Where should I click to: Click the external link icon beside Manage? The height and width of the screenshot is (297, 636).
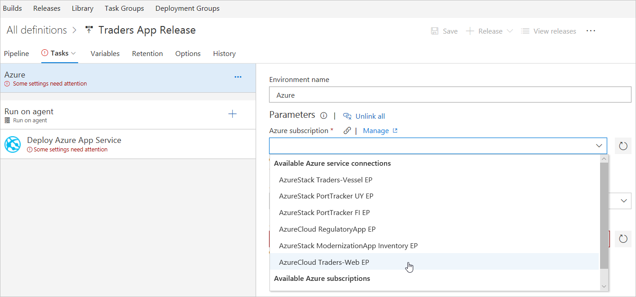395,131
